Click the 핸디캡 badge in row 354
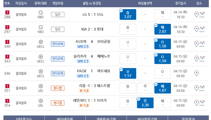The image size is (211, 120). pos(58,103)
